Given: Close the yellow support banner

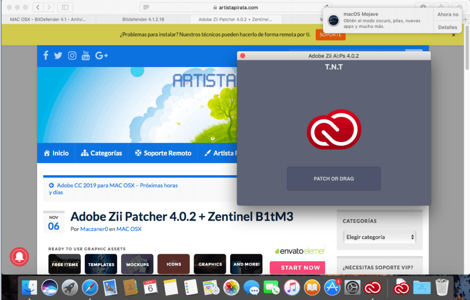Looking at the screenshot, I should pyautogui.click(x=453, y=35).
